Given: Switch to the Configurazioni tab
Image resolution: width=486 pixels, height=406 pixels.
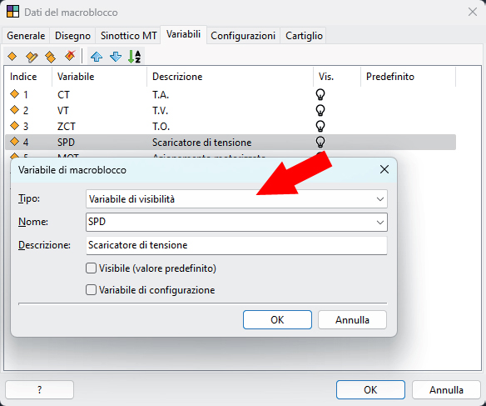Looking at the screenshot, I should coord(243,36).
